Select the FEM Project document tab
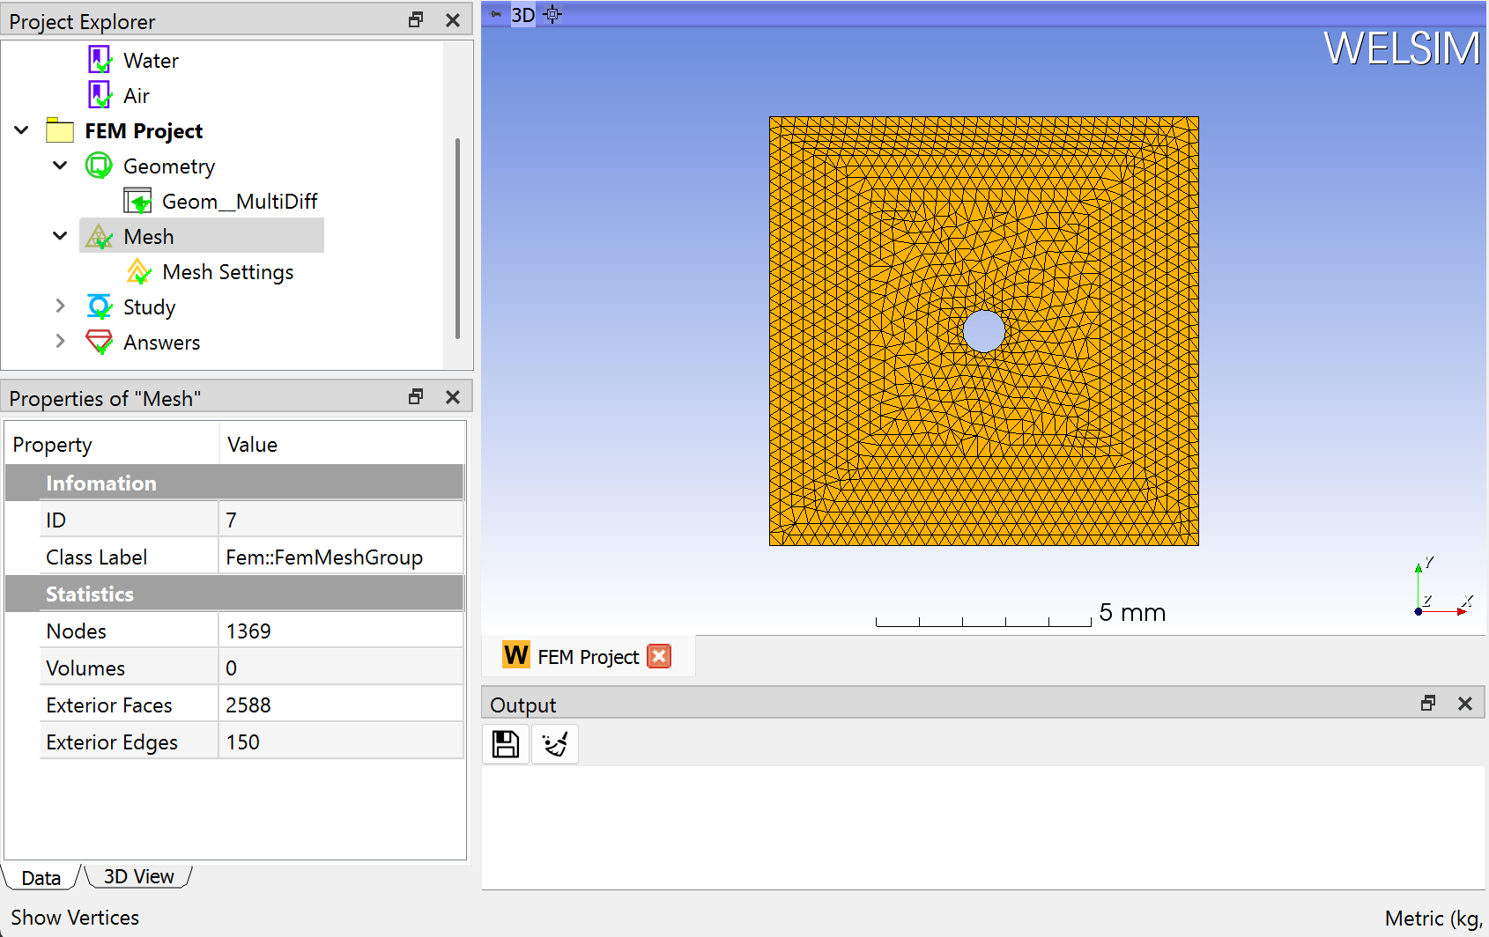The image size is (1489, 937). (588, 657)
